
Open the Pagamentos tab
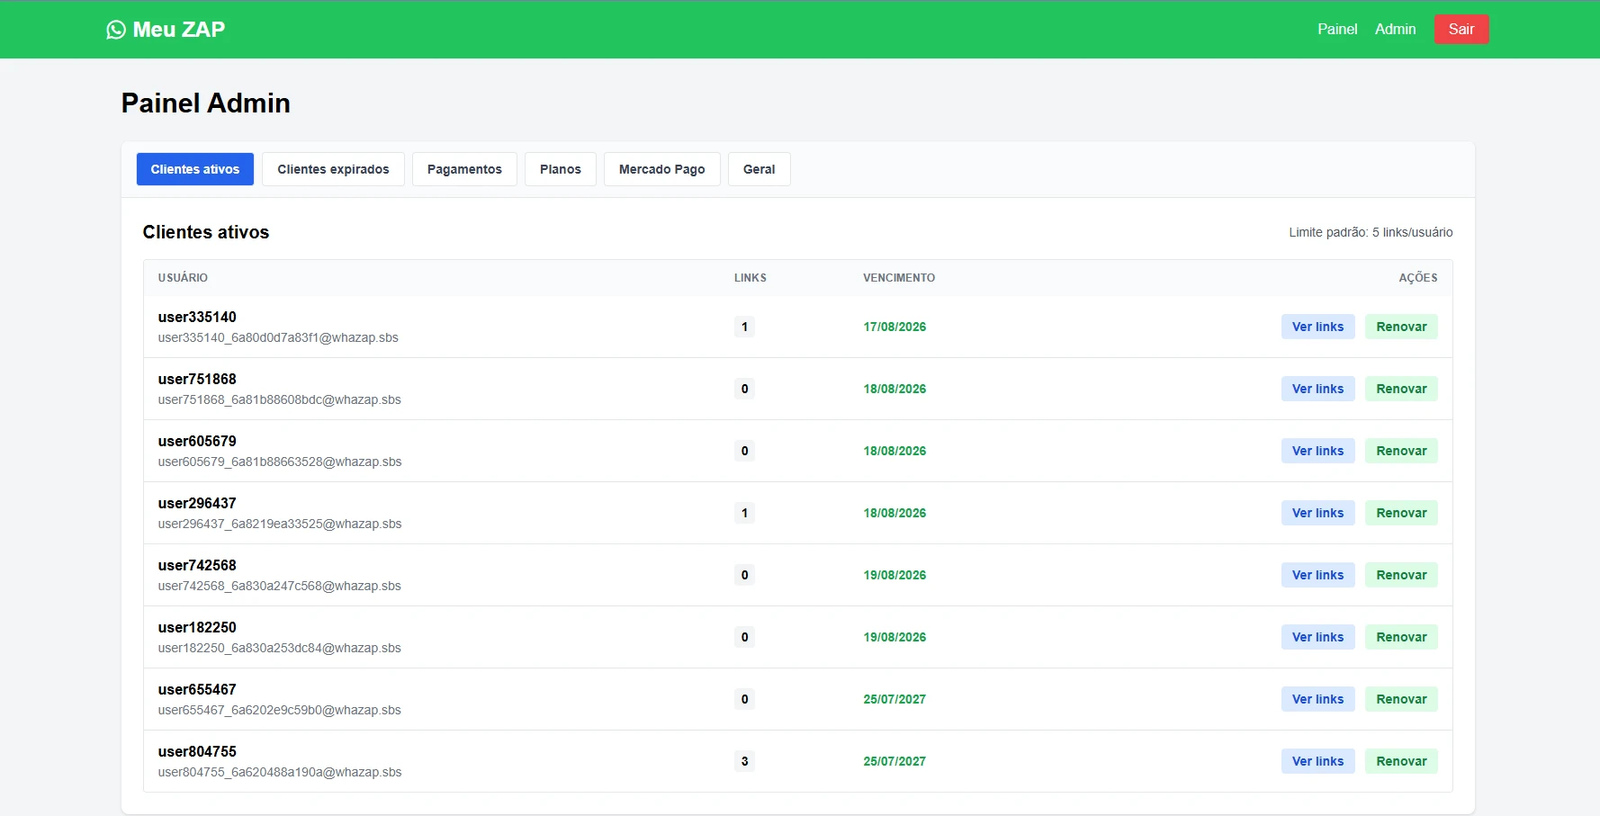[464, 169]
